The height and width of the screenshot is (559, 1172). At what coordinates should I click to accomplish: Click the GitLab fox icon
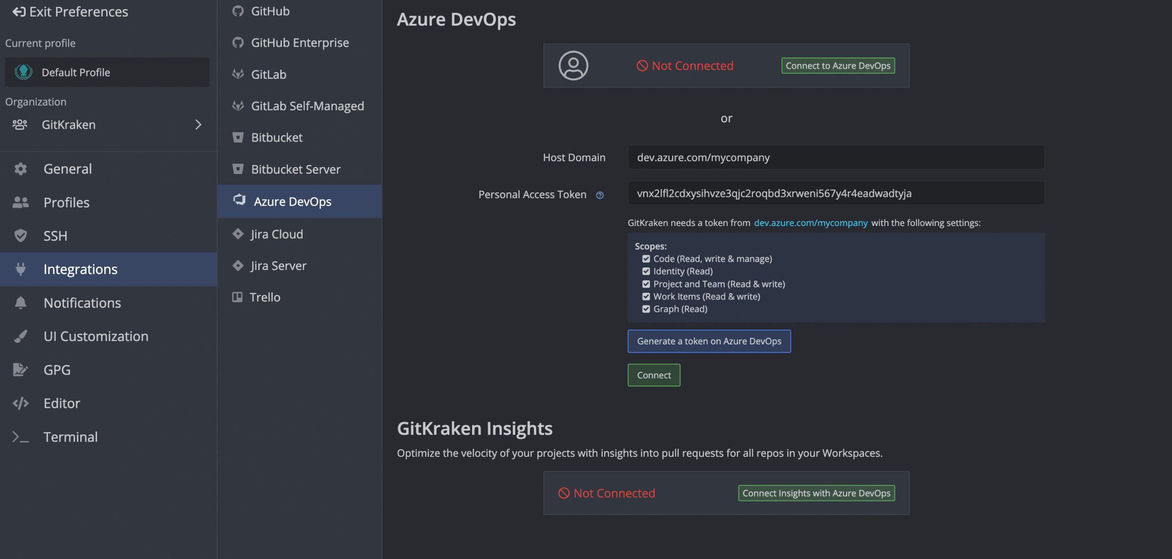238,74
